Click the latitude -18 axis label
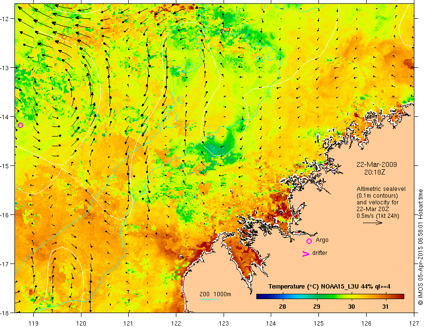Image resolution: width=424 pixels, height=327 pixels. click(5, 313)
